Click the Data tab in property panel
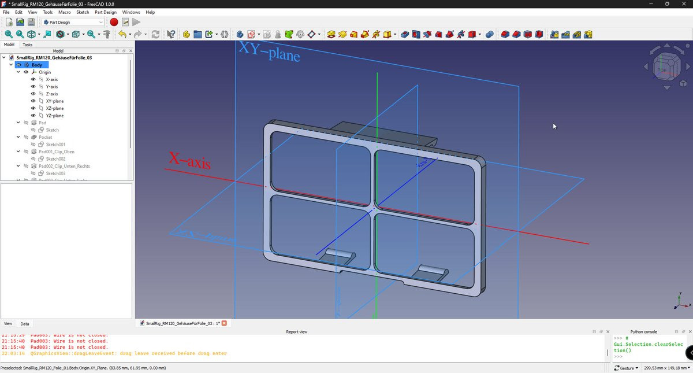Image resolution: width=693 pixels, height=373 pixels. 25,324
